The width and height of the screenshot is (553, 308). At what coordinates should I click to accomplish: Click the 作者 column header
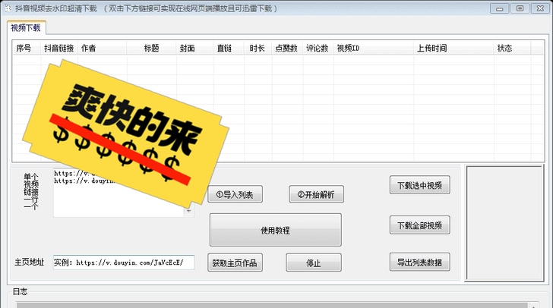pos(103,48)
